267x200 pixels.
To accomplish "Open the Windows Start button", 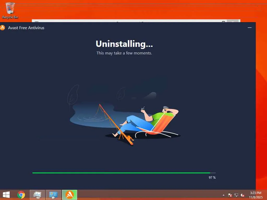I will pos(6,195).
